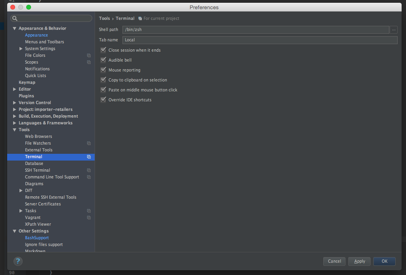The height and width of the screenshot is (275, 406).
Task: Click the Cancel button
Action: (334, 261)
